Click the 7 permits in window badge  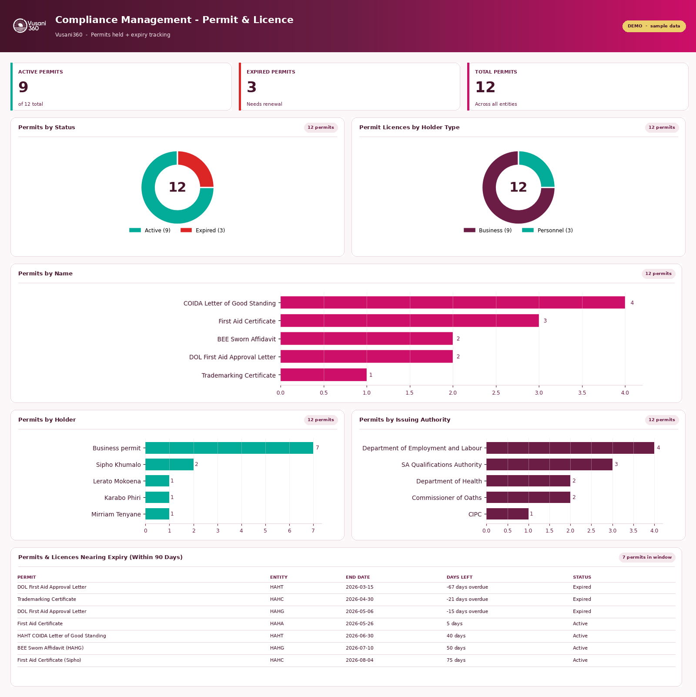click(x=647, y=557)
